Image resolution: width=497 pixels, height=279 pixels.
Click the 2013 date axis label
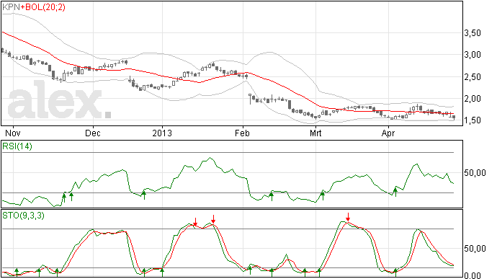click(162, 133)
